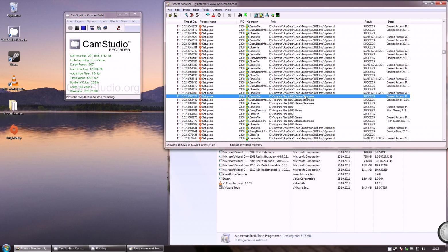448x252 pixels.
Task: Click the blue CamStudio Stop button
Action: point(83,28)
